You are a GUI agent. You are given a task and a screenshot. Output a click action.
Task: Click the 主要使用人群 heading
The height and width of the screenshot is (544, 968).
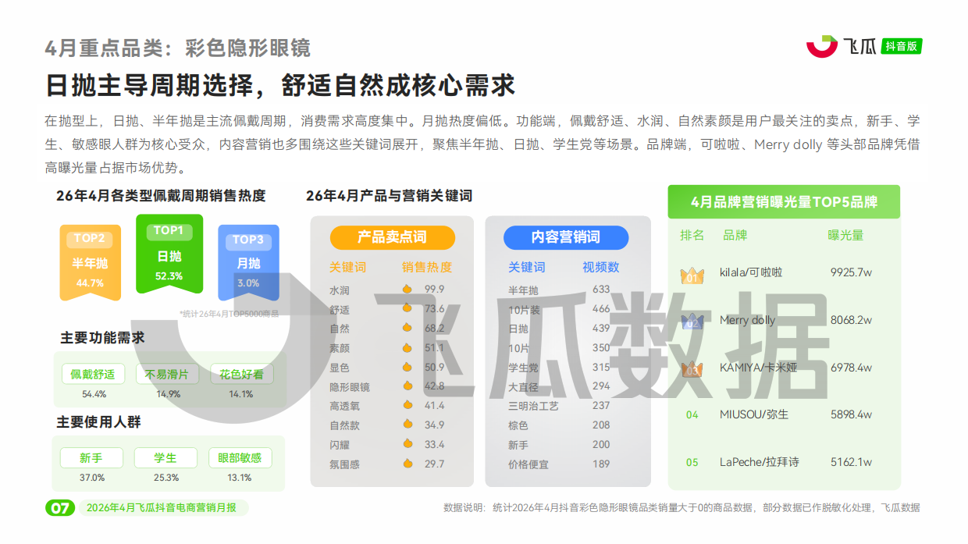pos(98,422)
